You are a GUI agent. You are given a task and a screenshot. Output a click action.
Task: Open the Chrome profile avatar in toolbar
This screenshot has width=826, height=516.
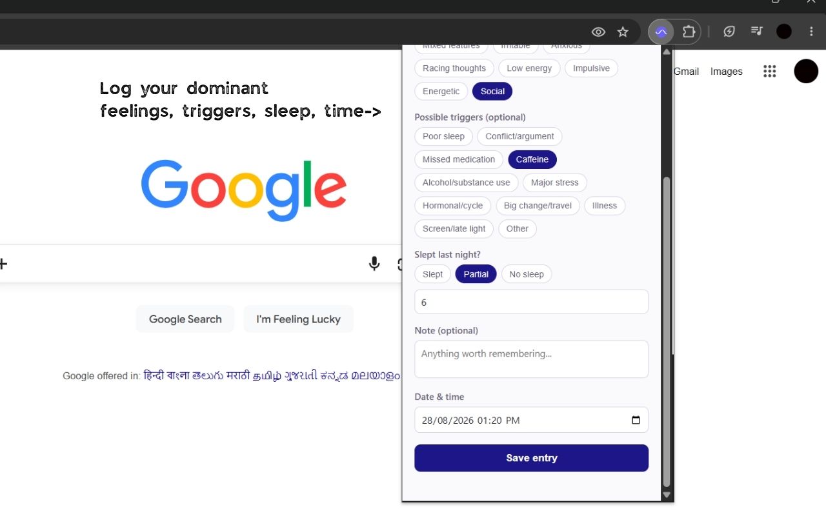coord(784,32)
